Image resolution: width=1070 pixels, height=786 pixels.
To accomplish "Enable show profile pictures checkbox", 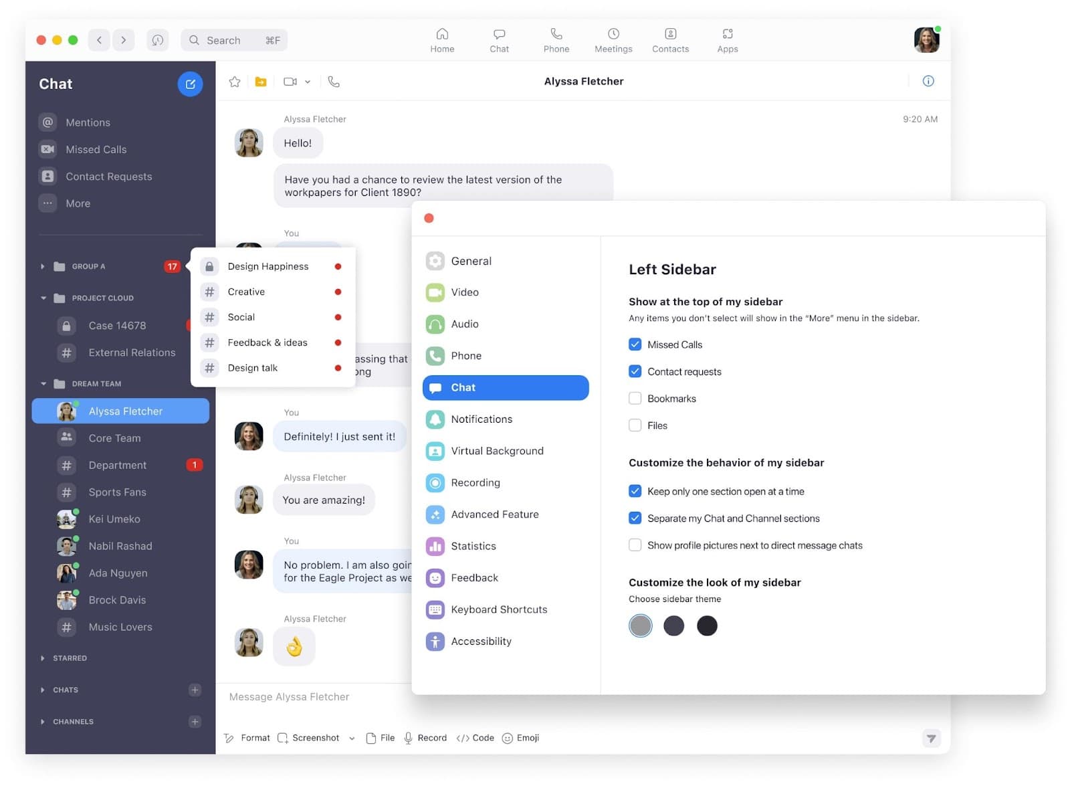I will pyautogui.click(x=635, y=545).
